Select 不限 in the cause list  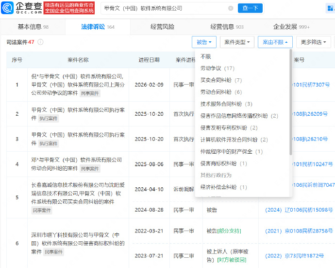coord(206,56)
